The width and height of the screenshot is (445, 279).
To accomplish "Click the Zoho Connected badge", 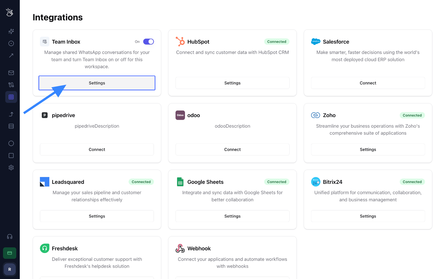I will click(x=412, y=115).
